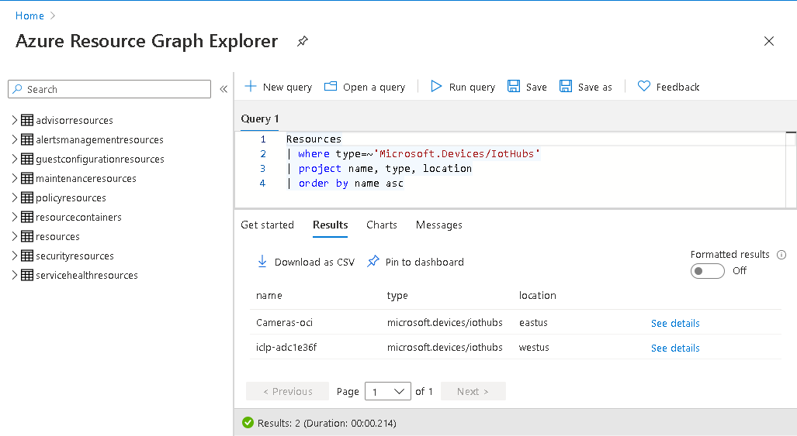This screenshot has height=436, width=797.
Task: Switch to the Get started tab
Action: pyautogui.click(x=268, y=225)
